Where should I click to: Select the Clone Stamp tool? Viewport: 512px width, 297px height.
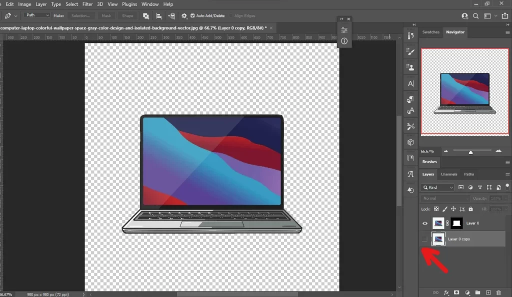[x=410, y=67]
